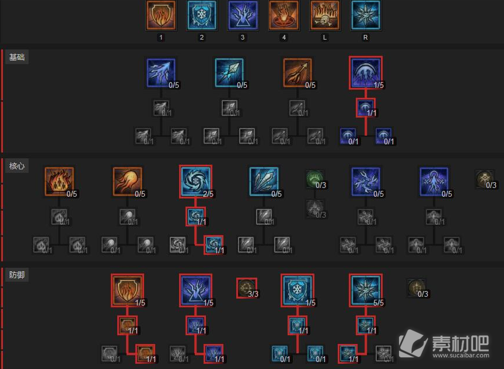Open the 核心 skill section label
Image resolution: width=504 pixels, height=369 pixels.
coord(17,166)
